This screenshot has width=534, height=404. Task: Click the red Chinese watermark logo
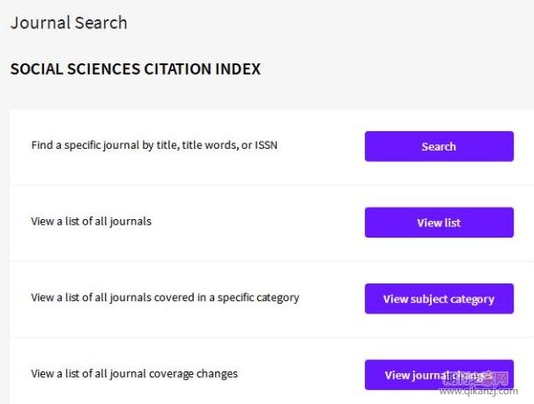(x=476, y=377)
